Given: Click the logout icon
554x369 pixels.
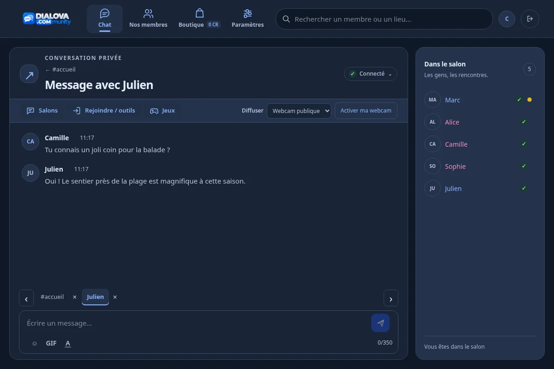Looking at the screenshot, I should (530, 19).
